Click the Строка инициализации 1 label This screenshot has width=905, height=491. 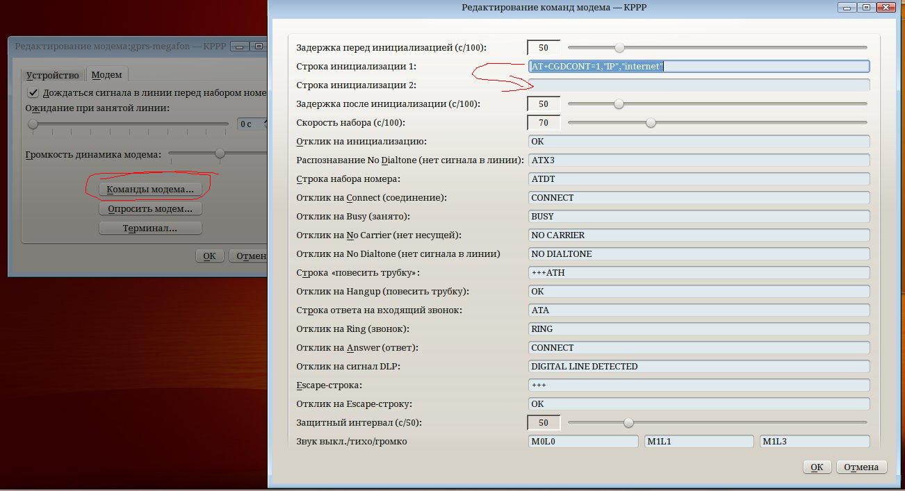(x=356, y=67)
